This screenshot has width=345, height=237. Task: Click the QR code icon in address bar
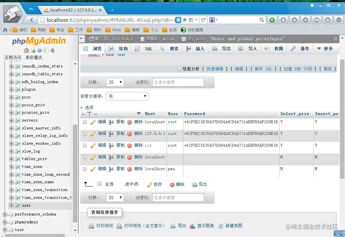coord(191,20)
